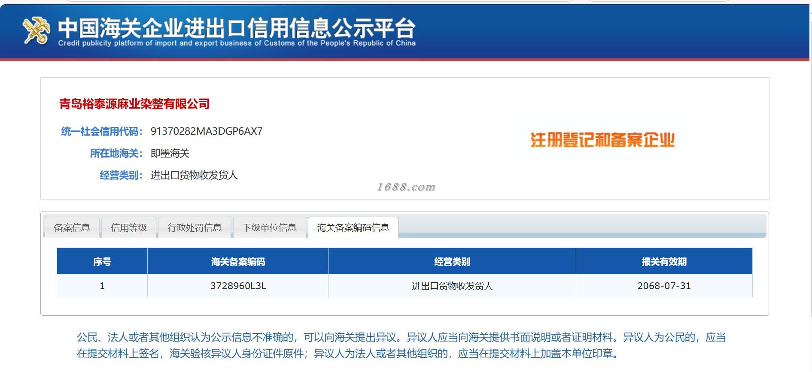Click the English subtitle 'Credit publicity platform'
812x372 pixels.
point(237,43)
